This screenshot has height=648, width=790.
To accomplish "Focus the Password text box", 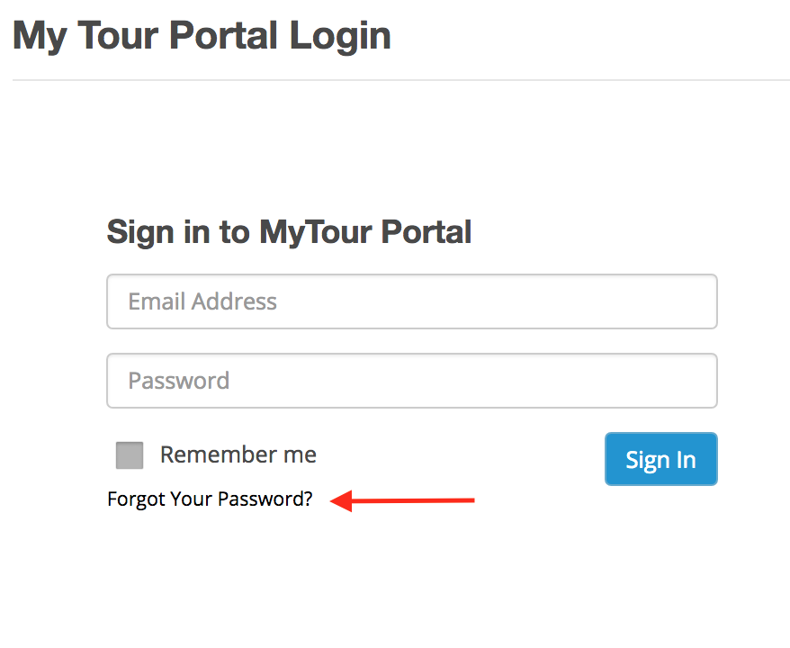I will pos(411,381).
